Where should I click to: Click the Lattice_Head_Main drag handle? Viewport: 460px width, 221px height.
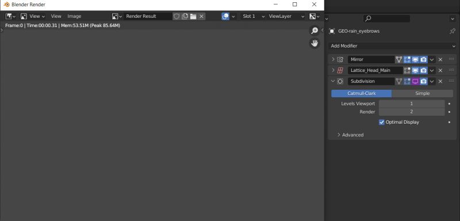click(x=451, y=70)
